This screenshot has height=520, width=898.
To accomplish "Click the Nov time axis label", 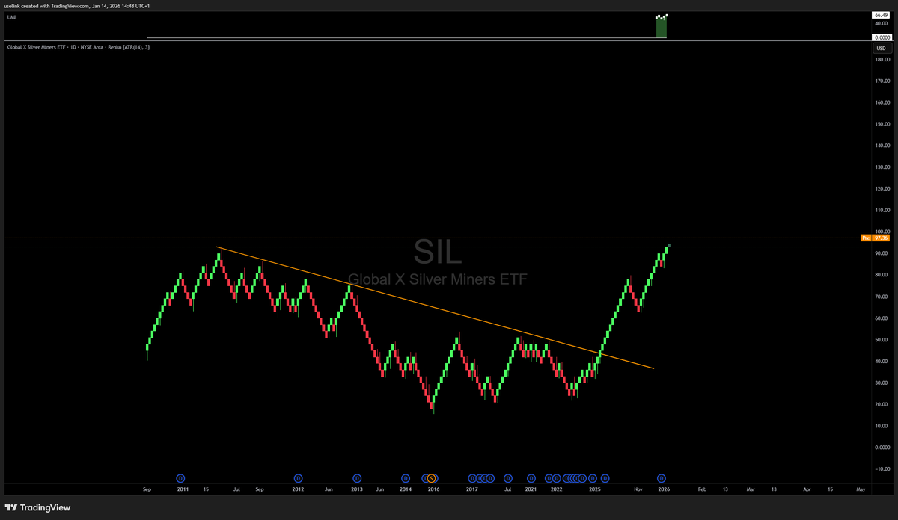I will coord(638,489).
